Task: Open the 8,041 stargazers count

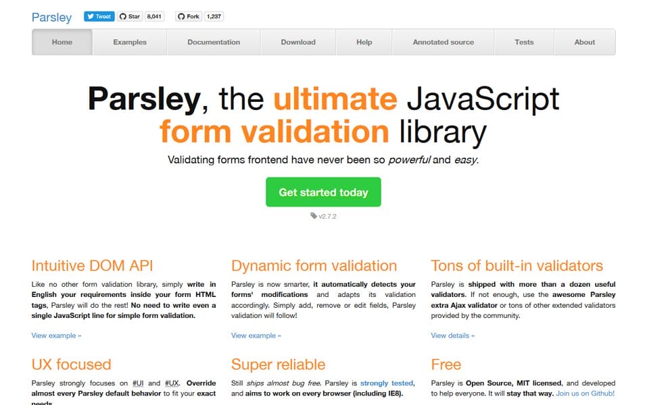Action: coord(155,16)
